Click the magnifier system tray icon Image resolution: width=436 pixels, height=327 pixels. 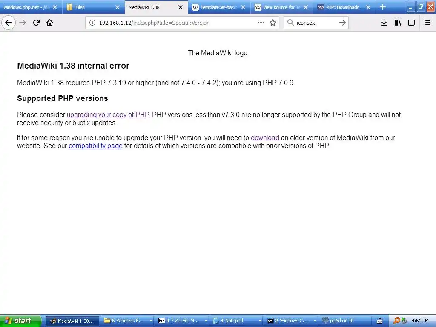tap(396, 321)
